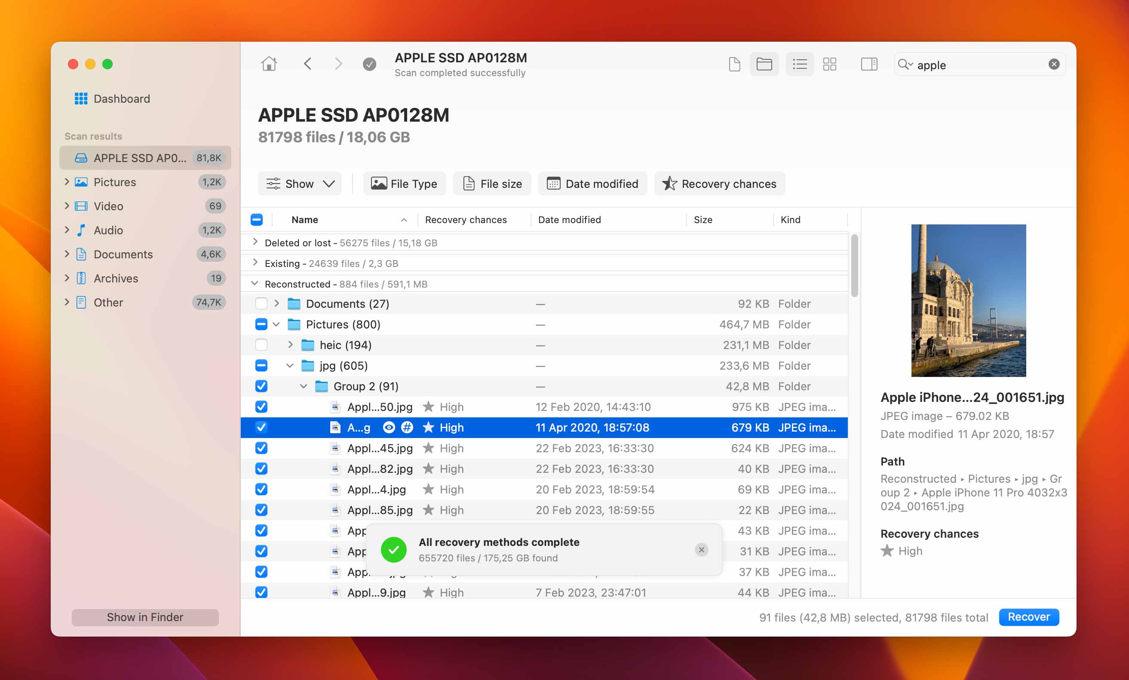Select the list view icon
Screen dimensions: 1129x680
[x=800, y=64]
